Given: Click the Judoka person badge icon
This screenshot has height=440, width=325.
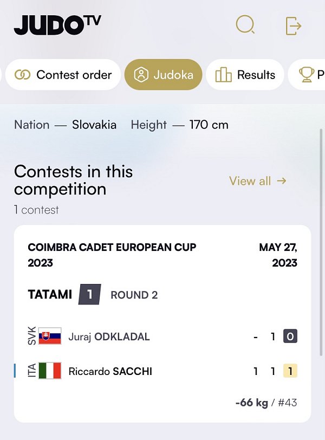Looking at the screenshot, I should (141, 75).
